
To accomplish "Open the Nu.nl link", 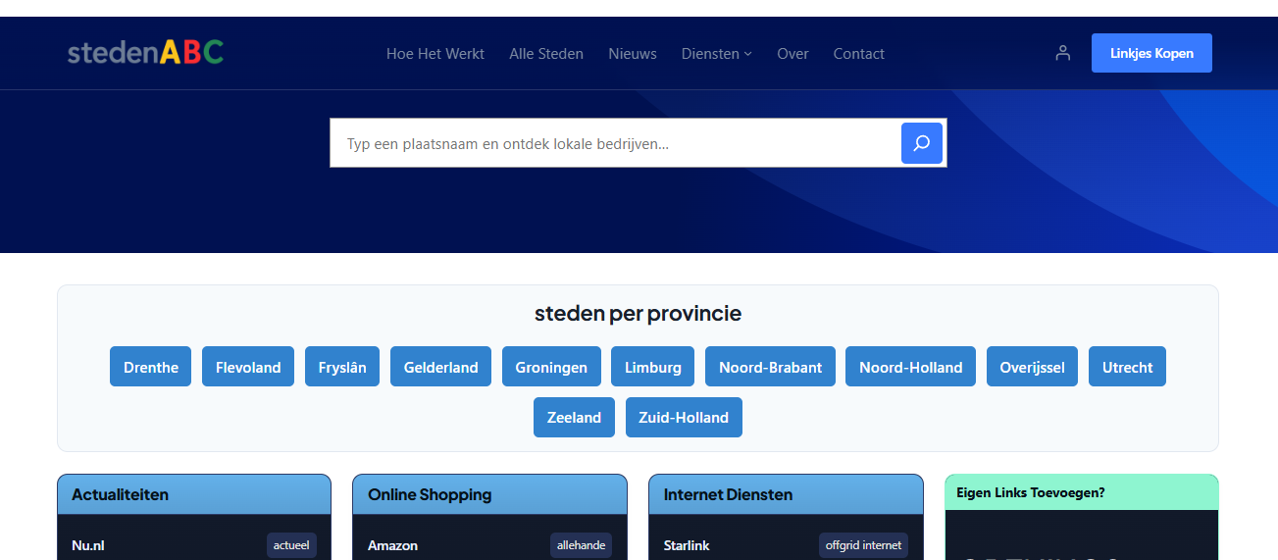I will click(88, 545).
